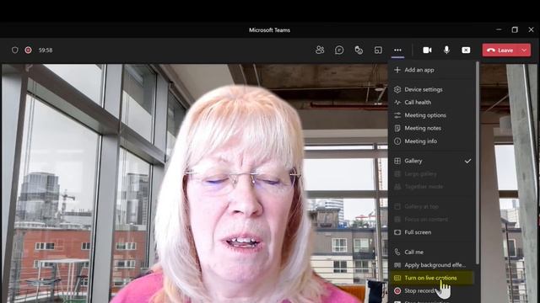
Task: Click the screen icon beside Full screen
Action: (397, 232)
